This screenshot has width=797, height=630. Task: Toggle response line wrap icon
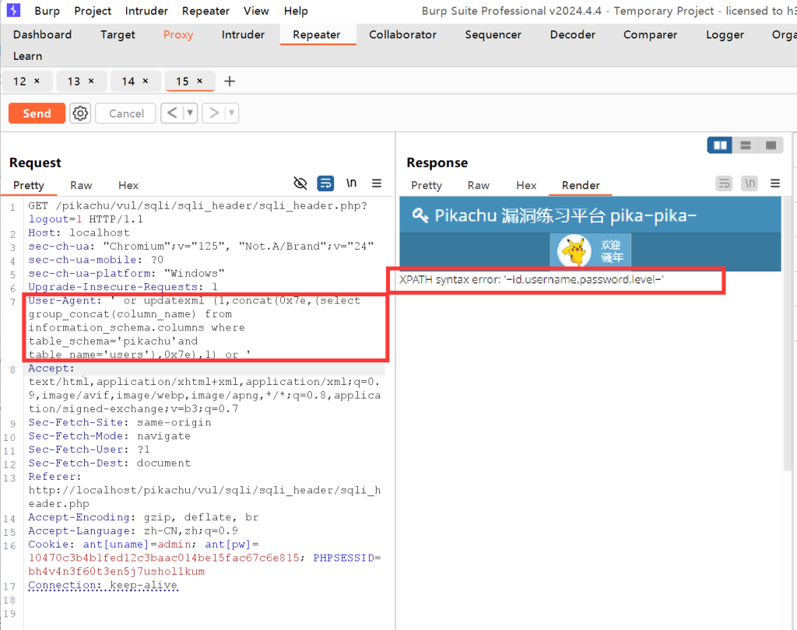tap(725, 184)
